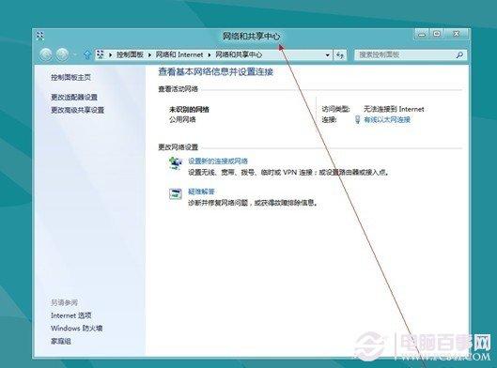Expand arrow before 控制面板 breadcrumb
This screenshot has height=368, width=497.
110,55
